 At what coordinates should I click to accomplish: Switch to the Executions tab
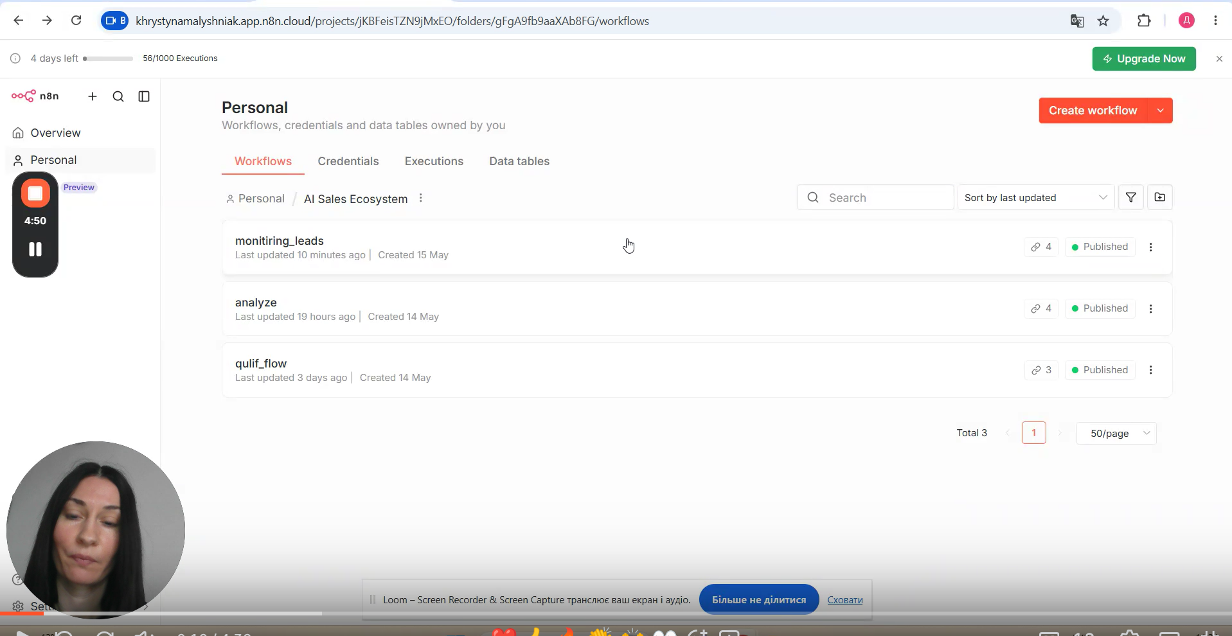click(434, 161)
